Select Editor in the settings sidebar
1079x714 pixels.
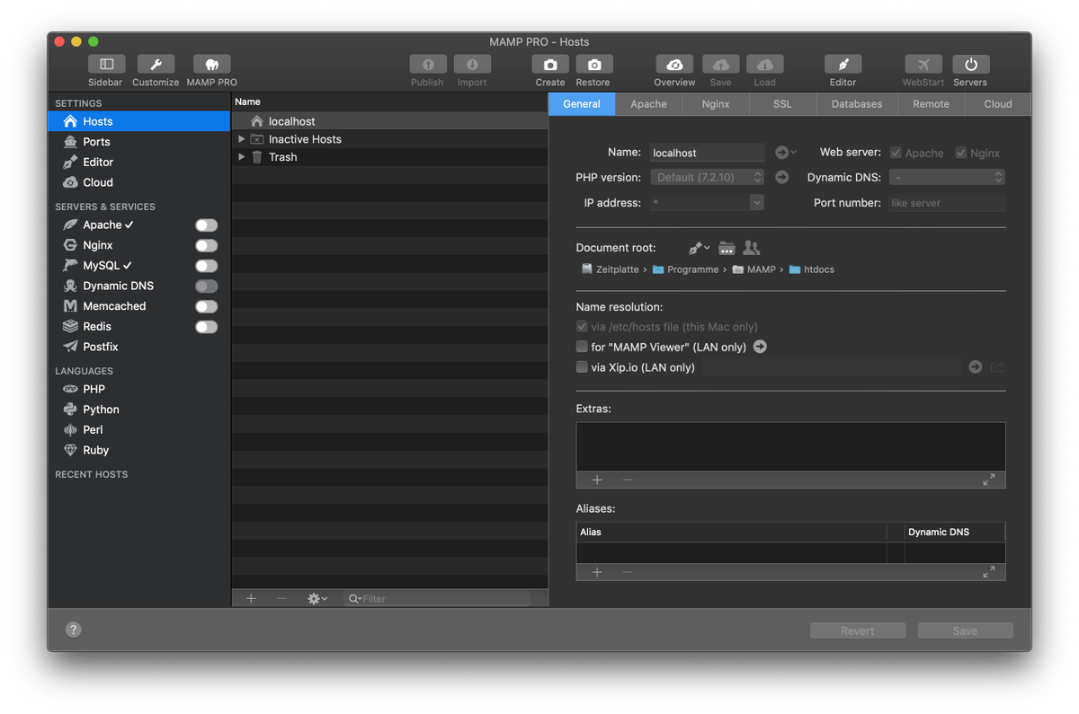(139, 163)
